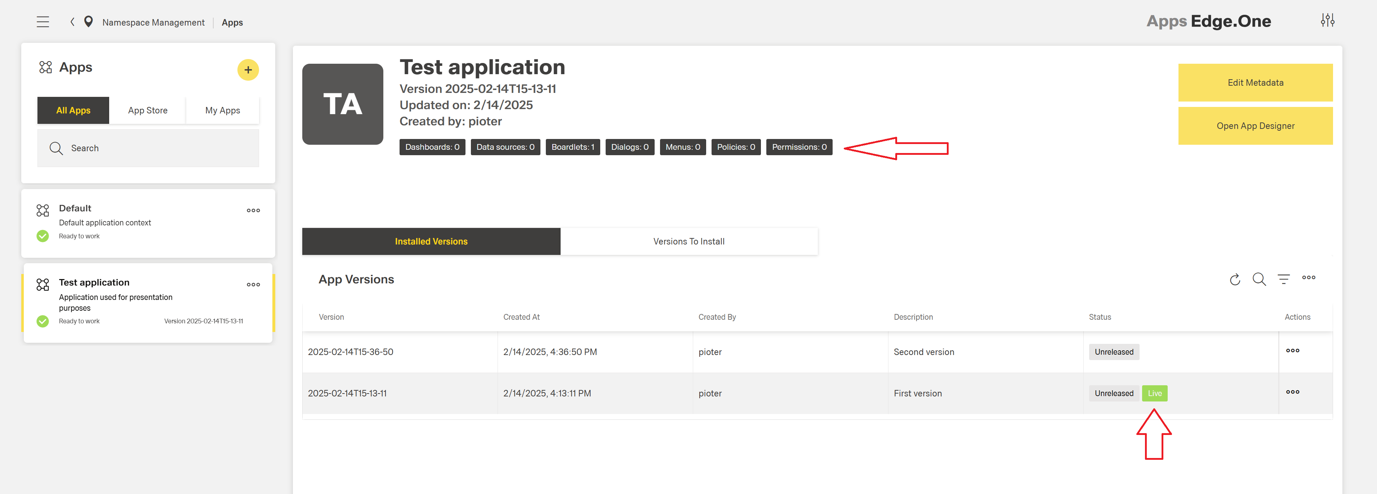The height and width of the screenshot is (494, 1377).
Task: Open the settings sliders icon top right
Action: coord(1328,20)
